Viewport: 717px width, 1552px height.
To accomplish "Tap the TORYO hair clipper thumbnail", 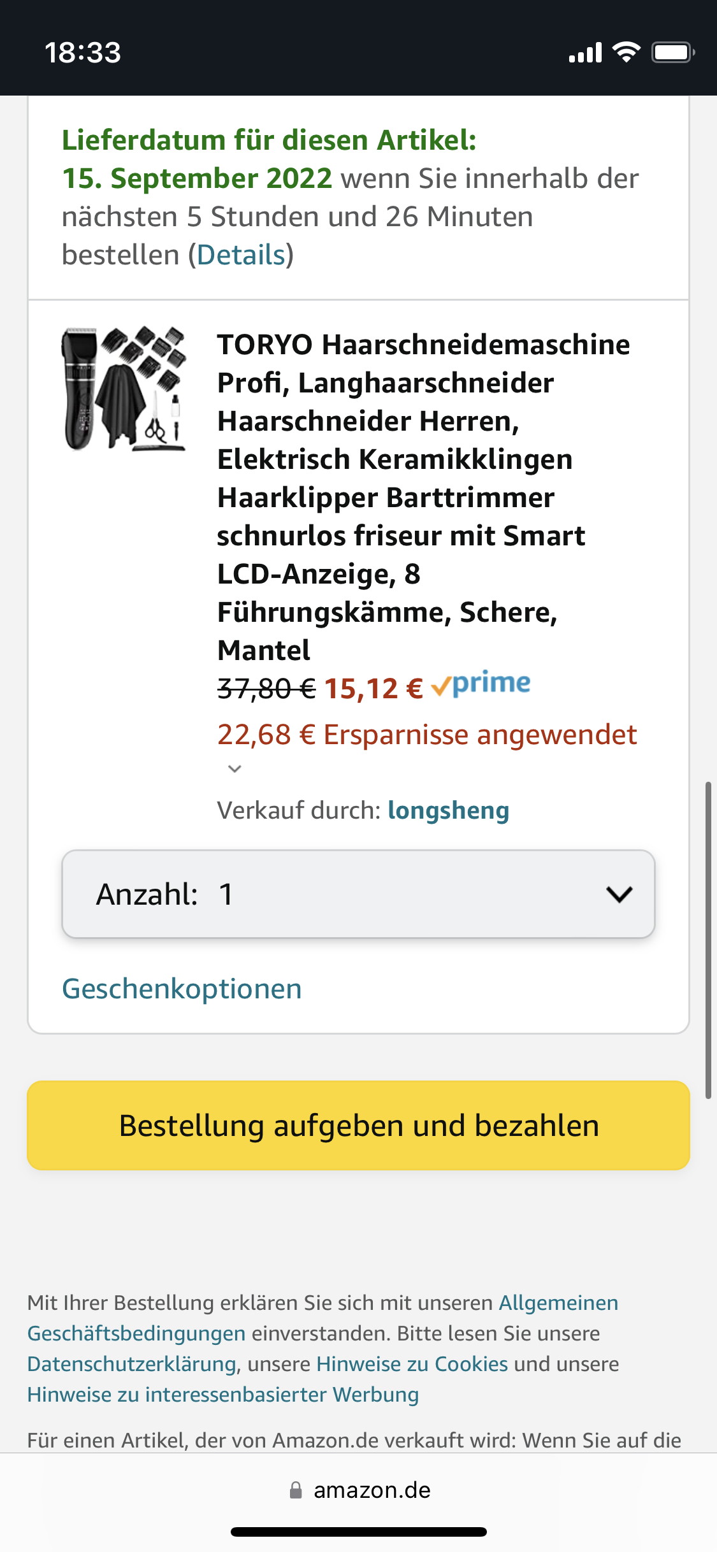I will coord(124,389).
